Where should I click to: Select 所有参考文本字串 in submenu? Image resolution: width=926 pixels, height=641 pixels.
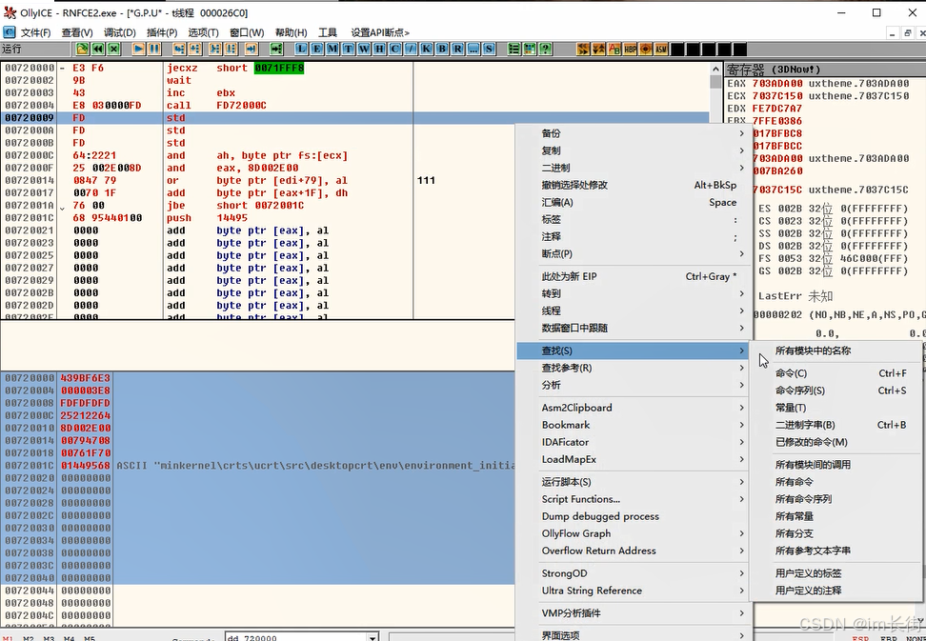835,551
